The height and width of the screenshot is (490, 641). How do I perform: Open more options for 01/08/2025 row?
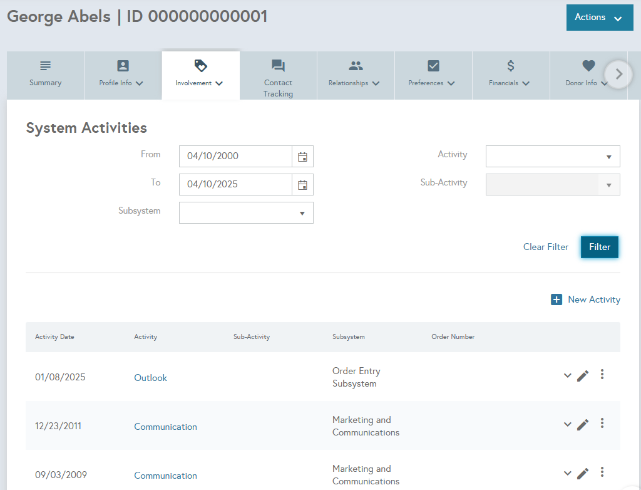(x=602, y=374)
